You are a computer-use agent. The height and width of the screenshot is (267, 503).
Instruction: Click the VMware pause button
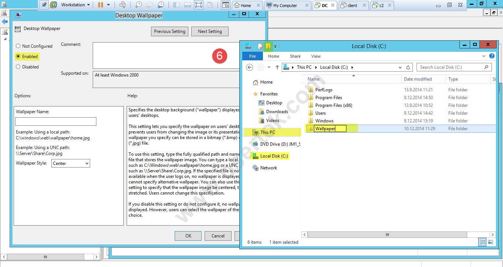(x=101, y=5)
